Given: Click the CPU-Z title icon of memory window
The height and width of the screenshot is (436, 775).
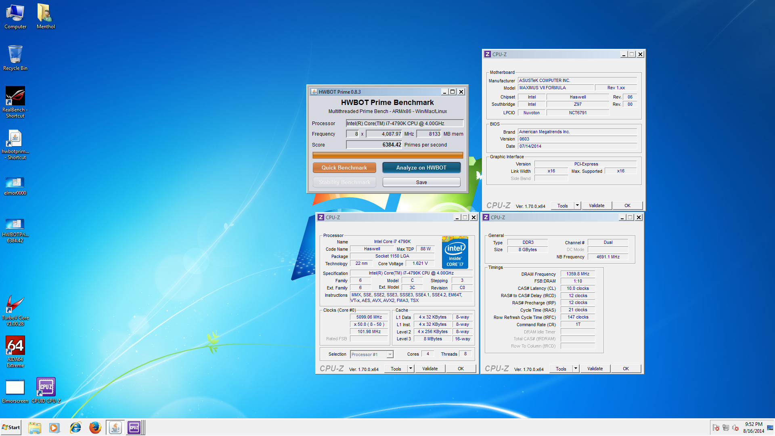Looking at the screenshot, I should tap(486, 217).
